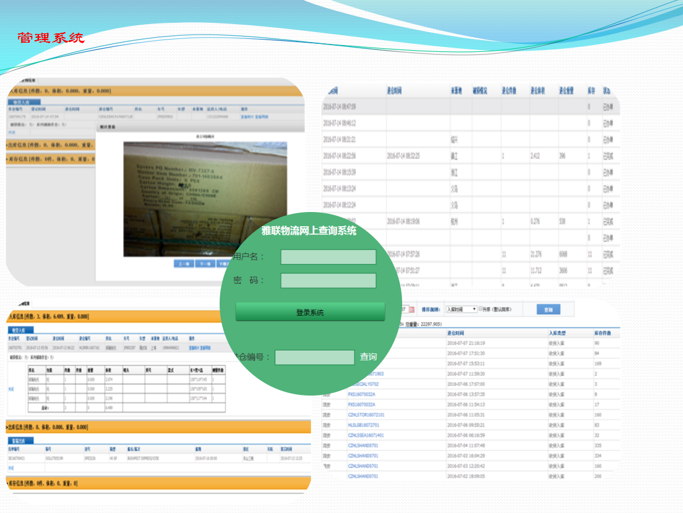The image size is (683, 513).
Task: Click the 2016-07-14 08:31:21 row
Action: pyautogui.click(x=470, y=140)
